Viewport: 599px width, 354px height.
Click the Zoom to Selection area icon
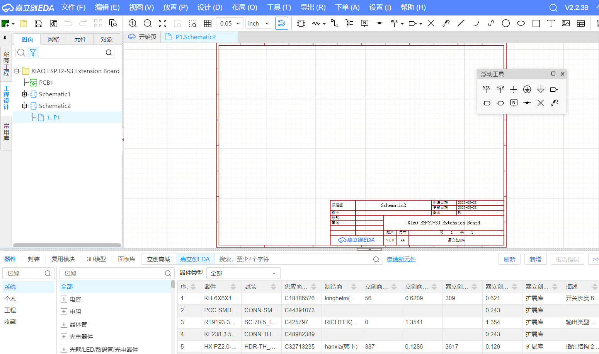pos(193,23)
